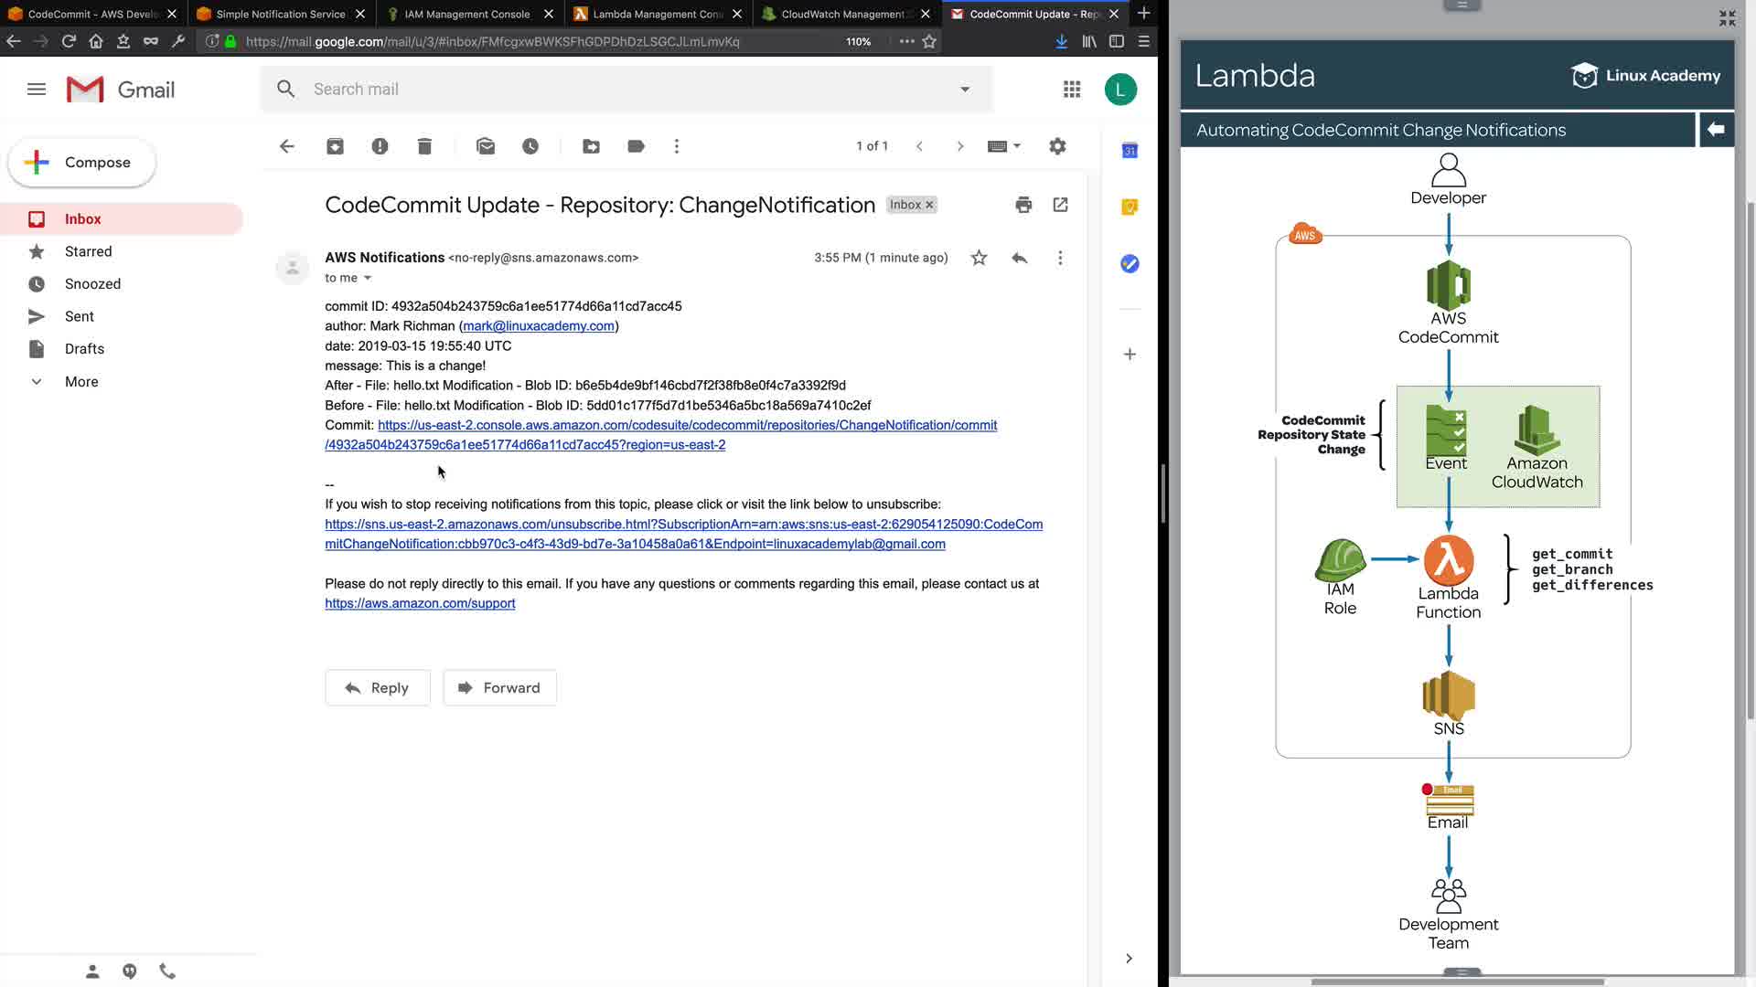Open the Labels icon
The image size is (1756, 987).
[x=636, y=146]
